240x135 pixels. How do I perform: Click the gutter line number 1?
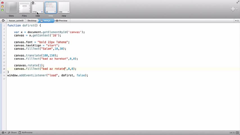[x=4, y=26]
